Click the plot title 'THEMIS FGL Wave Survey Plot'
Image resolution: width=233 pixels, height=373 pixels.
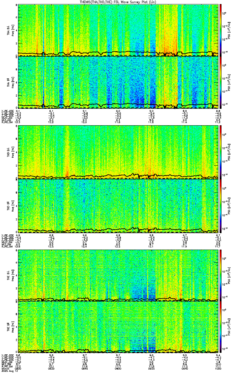tap(118, 2)
